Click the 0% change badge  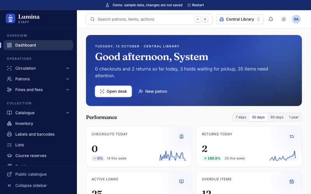pyautogui.click(x=98, y=158)
